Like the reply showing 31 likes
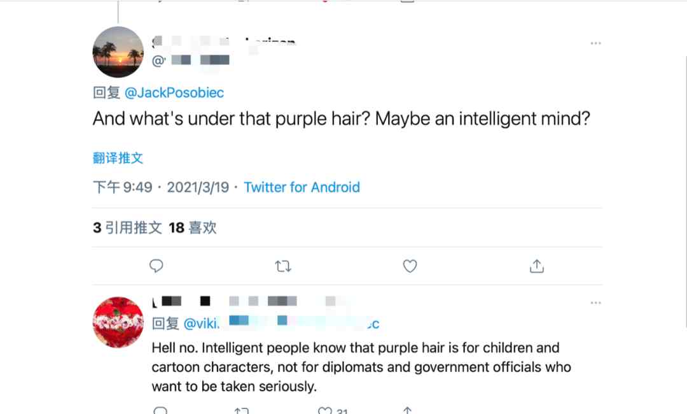Image resolution: width=687 pixels, height=414 pixels. coord(326,411)
